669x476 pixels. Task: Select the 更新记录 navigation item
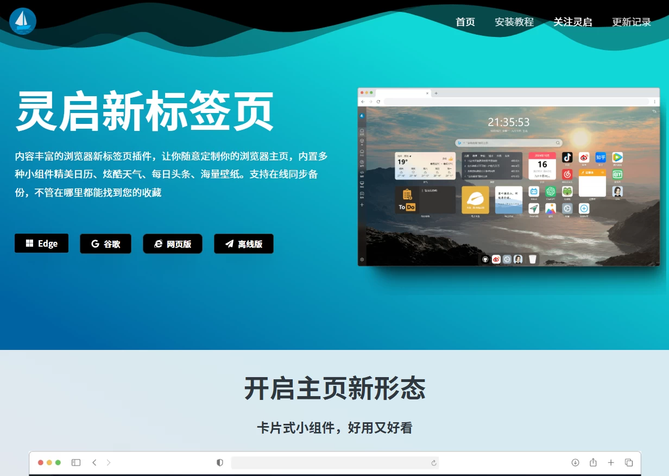[631, 22]
